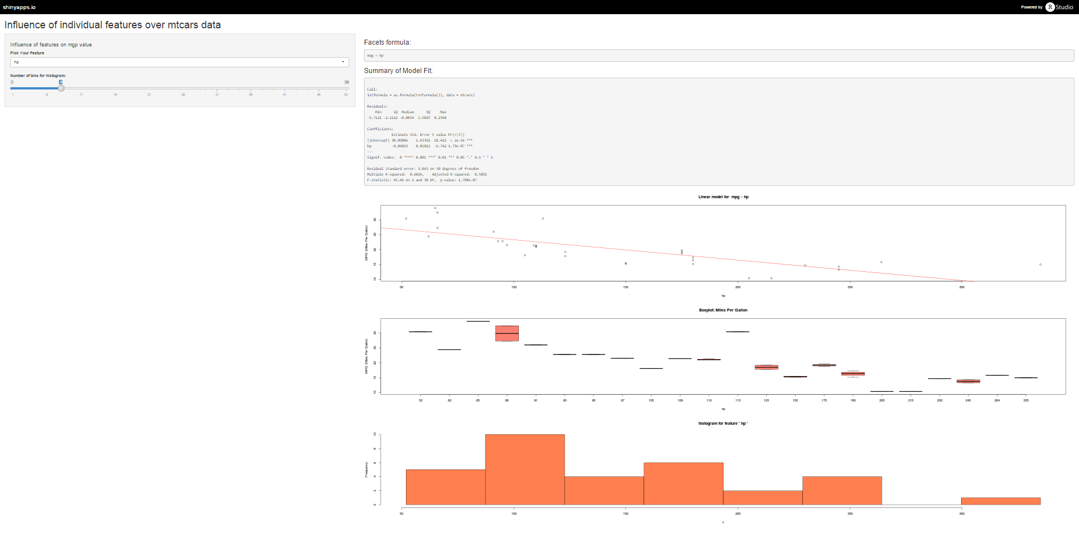Open the shinyapps.io link in header
Viewport: 1079px width, 551px height.
tap(19, 7)
